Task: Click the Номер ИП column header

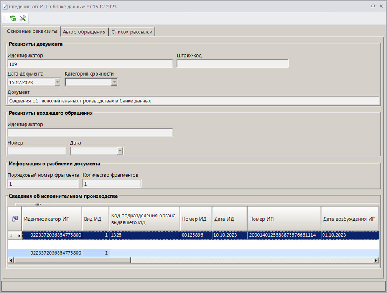Action: coord(284,219)
